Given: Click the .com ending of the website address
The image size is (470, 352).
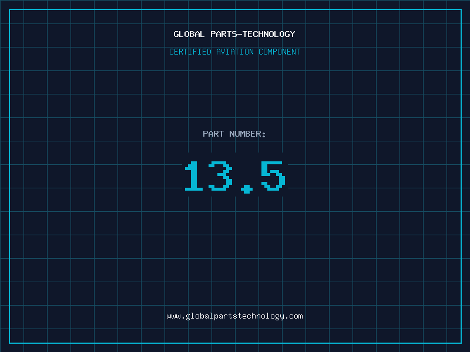Looking at the screenshot, I should coord(294,316).
